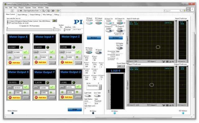Click Output XY graph pan hand tool

point(173,105)
